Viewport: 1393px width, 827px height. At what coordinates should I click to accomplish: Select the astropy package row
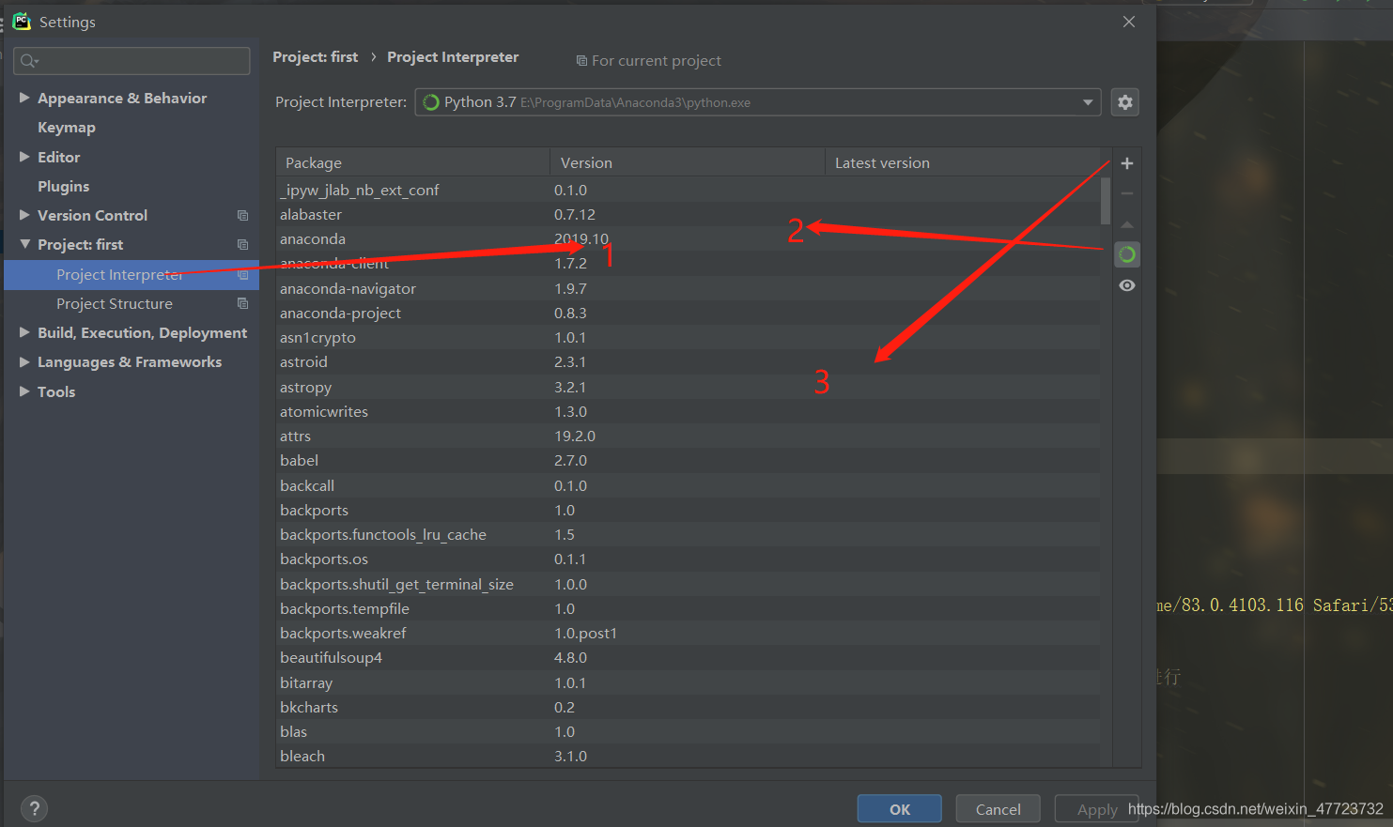click(x=689, y=387)
